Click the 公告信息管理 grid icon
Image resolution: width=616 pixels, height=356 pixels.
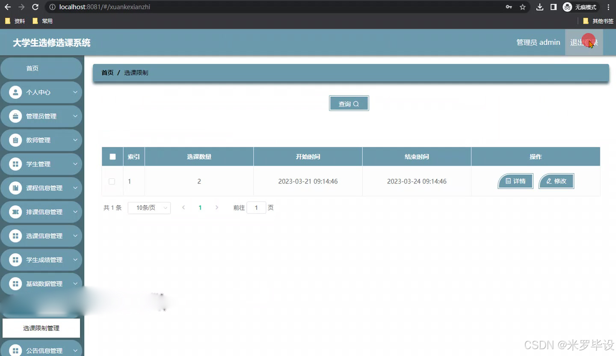(15, 350)
